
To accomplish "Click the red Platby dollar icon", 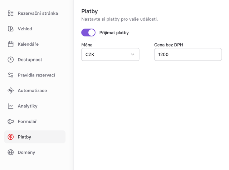I will 10,137.
